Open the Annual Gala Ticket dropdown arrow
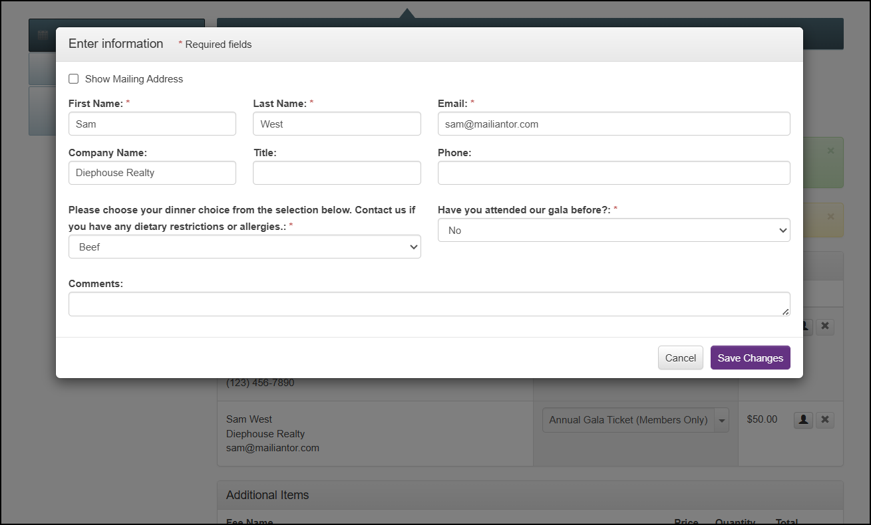 click(x=721, y=421)
